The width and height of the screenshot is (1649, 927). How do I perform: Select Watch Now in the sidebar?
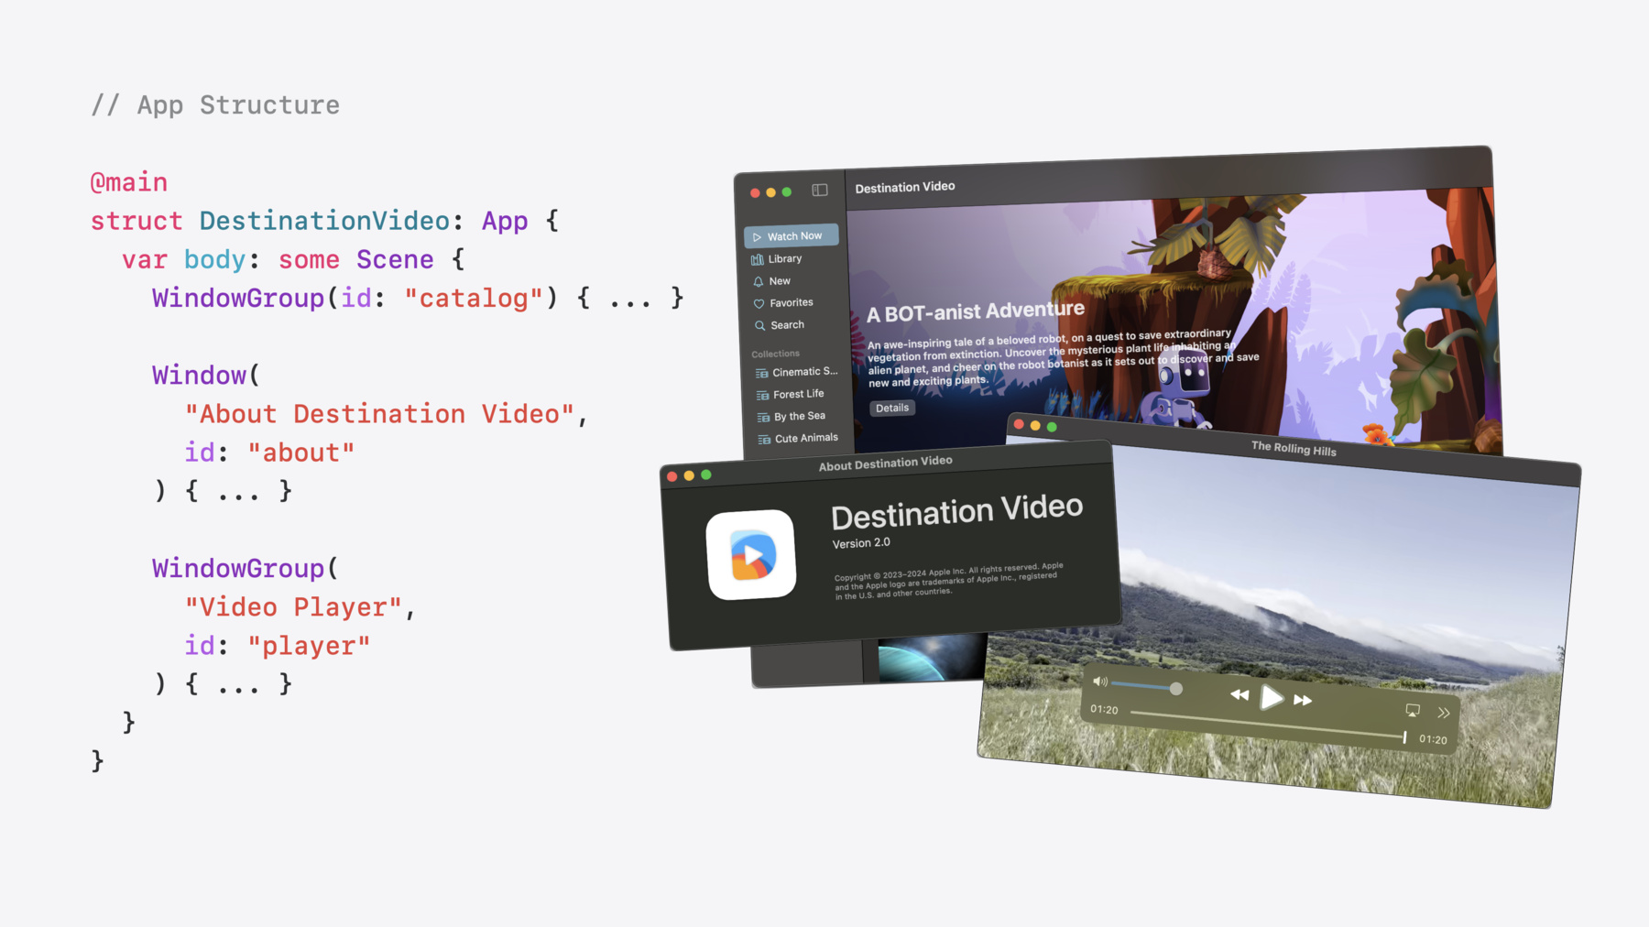[792, 236]
